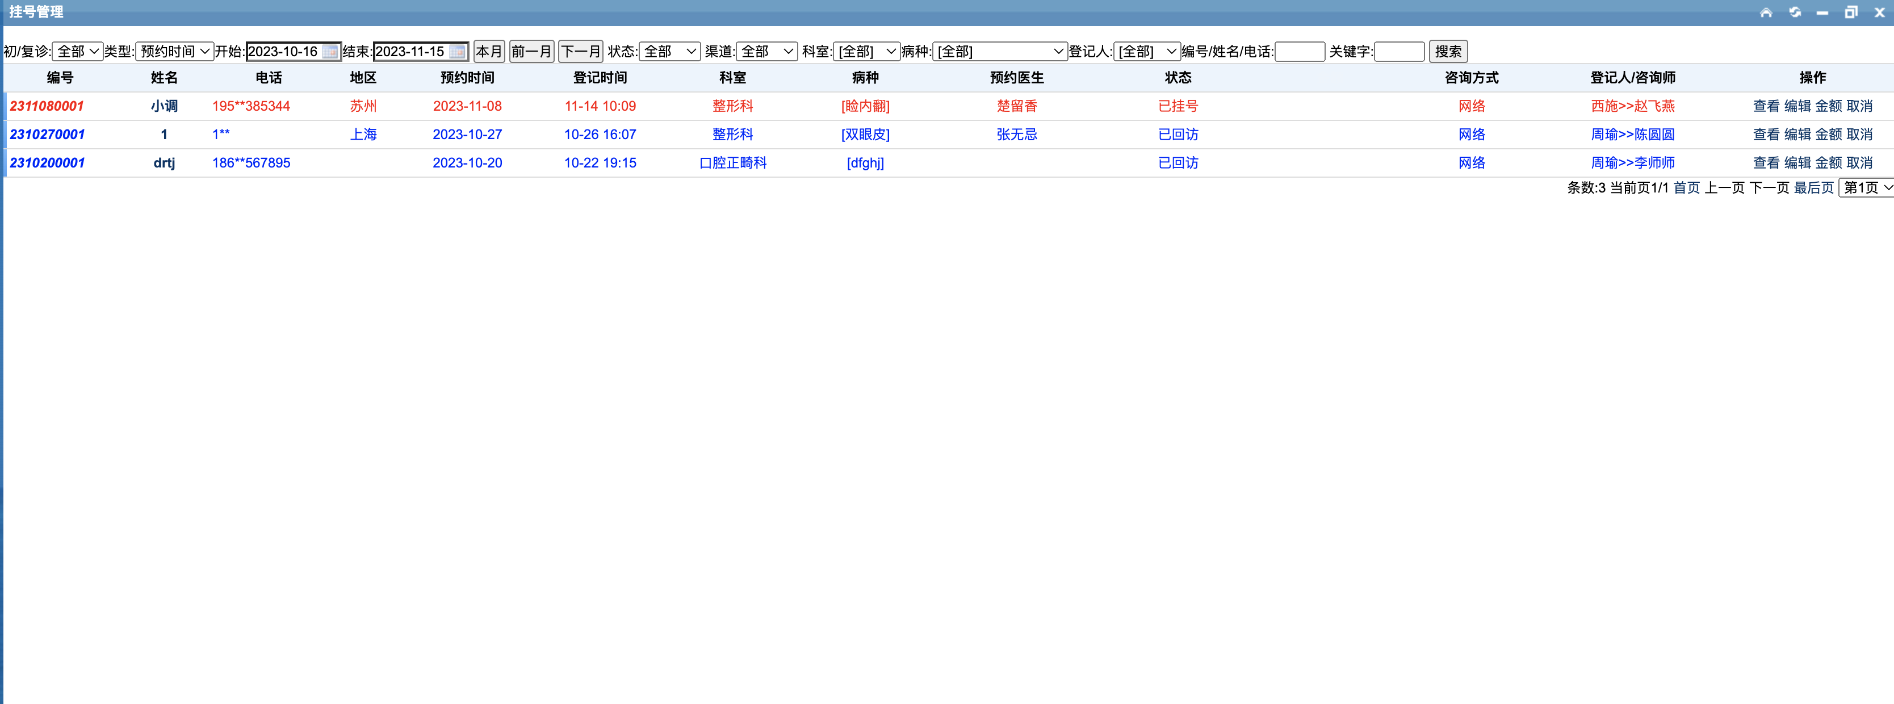Click department 口腔正畸科
Screen dimensions: 1894x704
(x=733, y=163)
